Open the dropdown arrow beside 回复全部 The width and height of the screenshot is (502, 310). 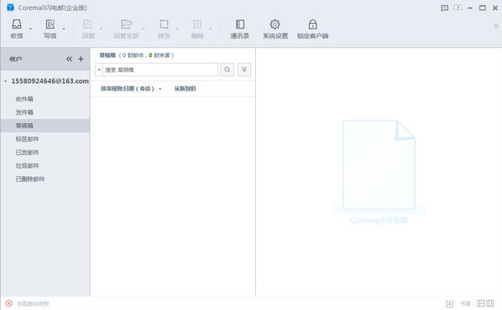click(144, 29)
